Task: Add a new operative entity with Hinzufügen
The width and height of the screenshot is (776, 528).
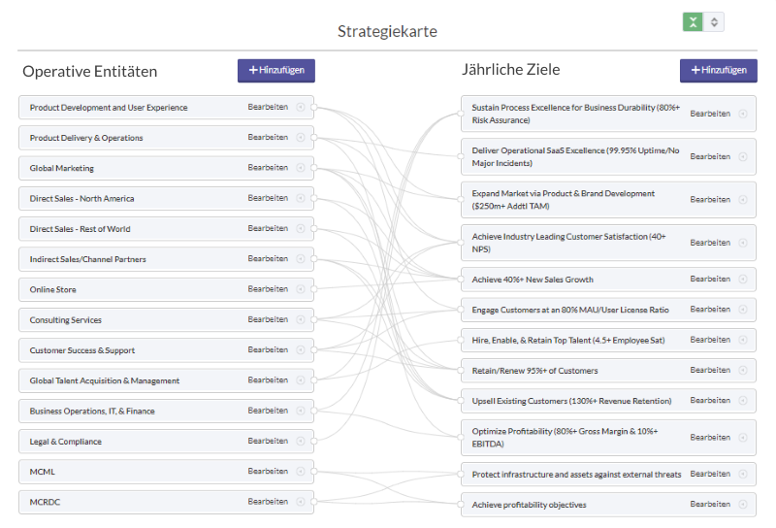Action: pyautogui.click(x=276, y=70)
